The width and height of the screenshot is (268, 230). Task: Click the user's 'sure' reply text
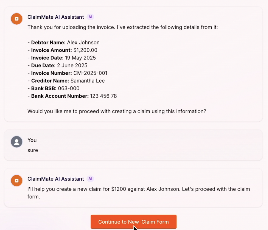tap(33, 150)
